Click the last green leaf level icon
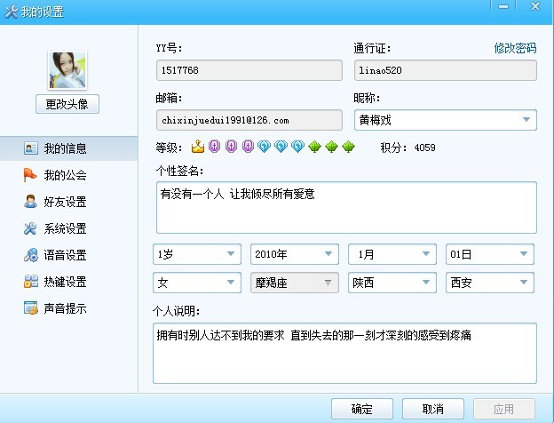This screenshot has height=423, width=554. (348, 147)
